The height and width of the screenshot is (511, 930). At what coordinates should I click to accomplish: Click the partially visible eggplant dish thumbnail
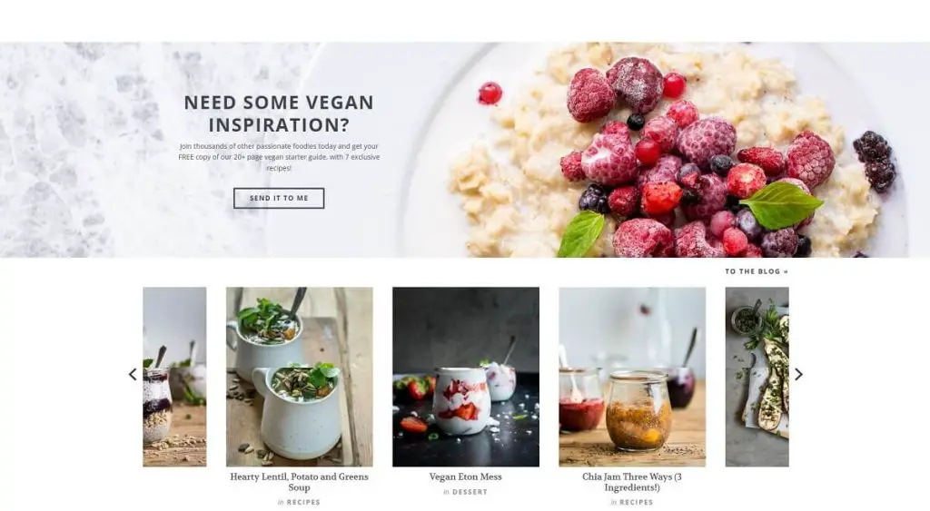(757, 377)
